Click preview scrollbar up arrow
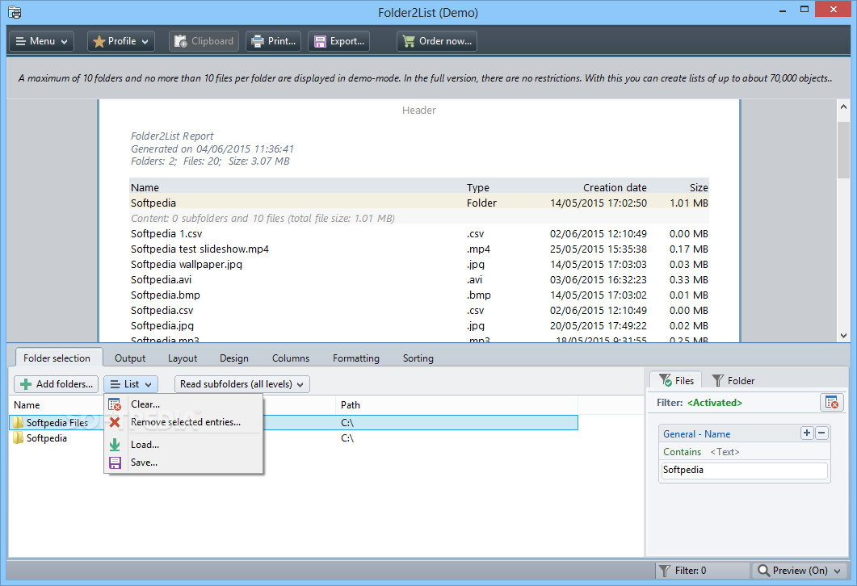 [x=843, y=107]
